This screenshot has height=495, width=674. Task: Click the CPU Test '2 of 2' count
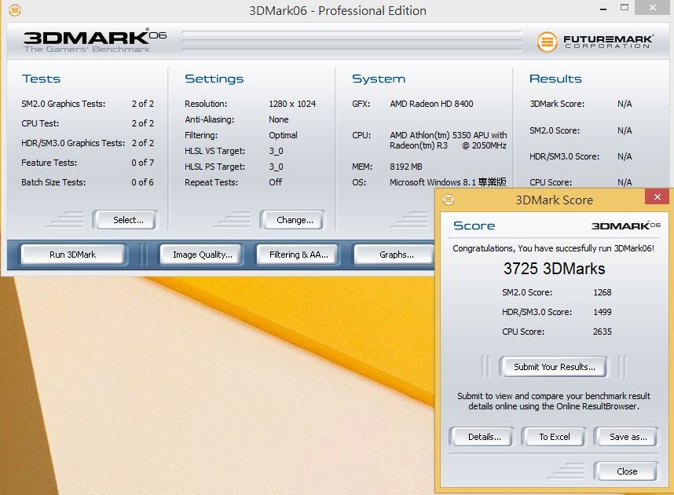tap(143, 123)
